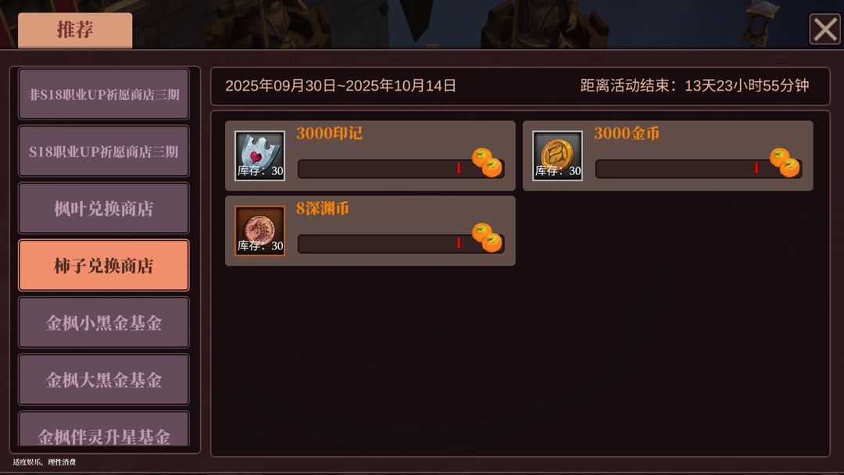Open the 枫叶兑换商店 sidebar entry
This screenshot has height=475, width=844.
click(104, 208)
